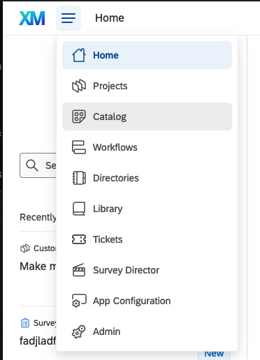Click the Home house icon in menu
Image resolution: width=260 pixels, height=360 pixels.
click(79, 55)
